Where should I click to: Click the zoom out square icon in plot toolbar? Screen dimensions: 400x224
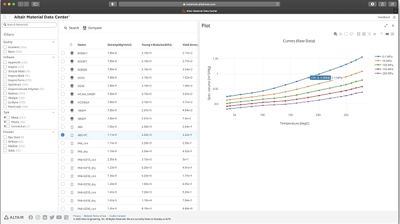pyautogui.click(x=364, y=34)
